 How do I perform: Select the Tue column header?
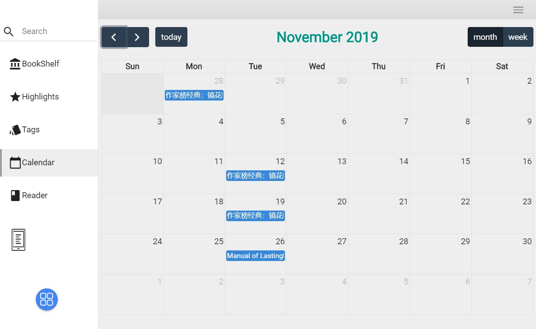[x=255, y=67]
